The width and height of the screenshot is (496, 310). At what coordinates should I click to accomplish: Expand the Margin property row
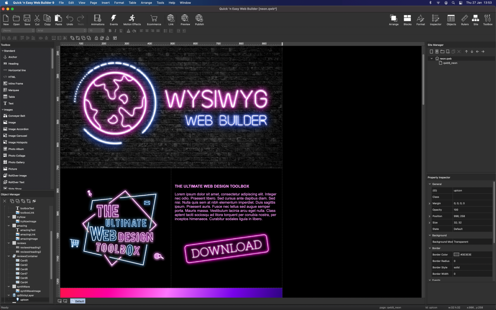coord(430,203)
